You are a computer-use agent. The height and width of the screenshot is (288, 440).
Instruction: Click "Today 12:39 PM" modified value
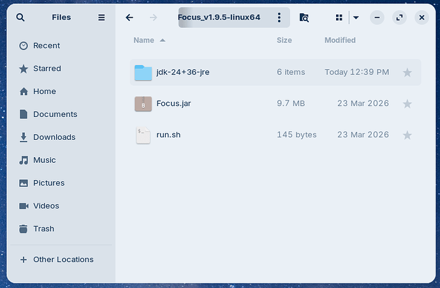(357, 72)
